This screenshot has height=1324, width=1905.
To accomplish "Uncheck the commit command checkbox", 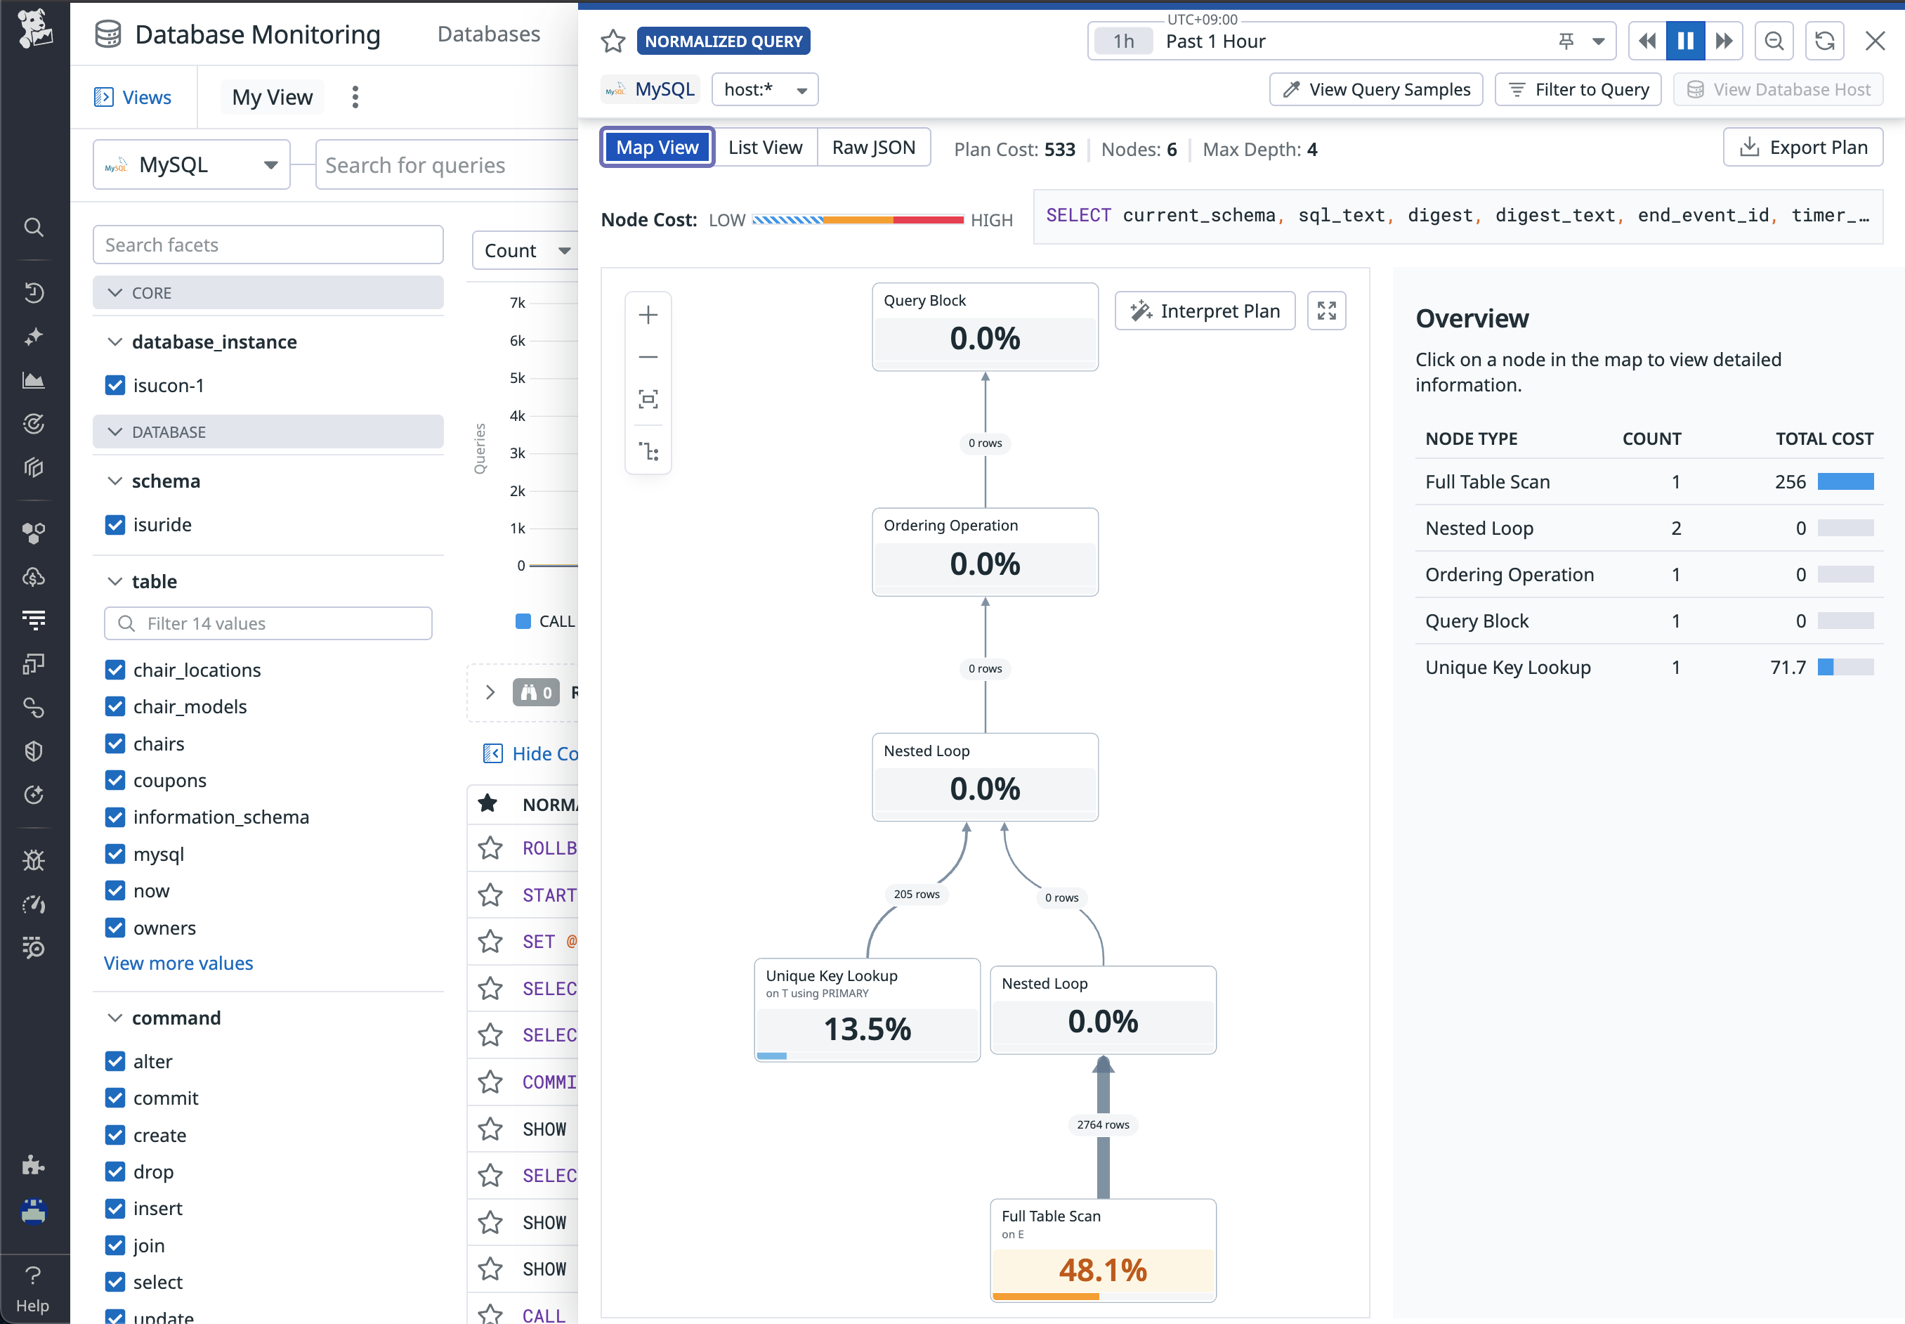I will tap(115, 1098).
